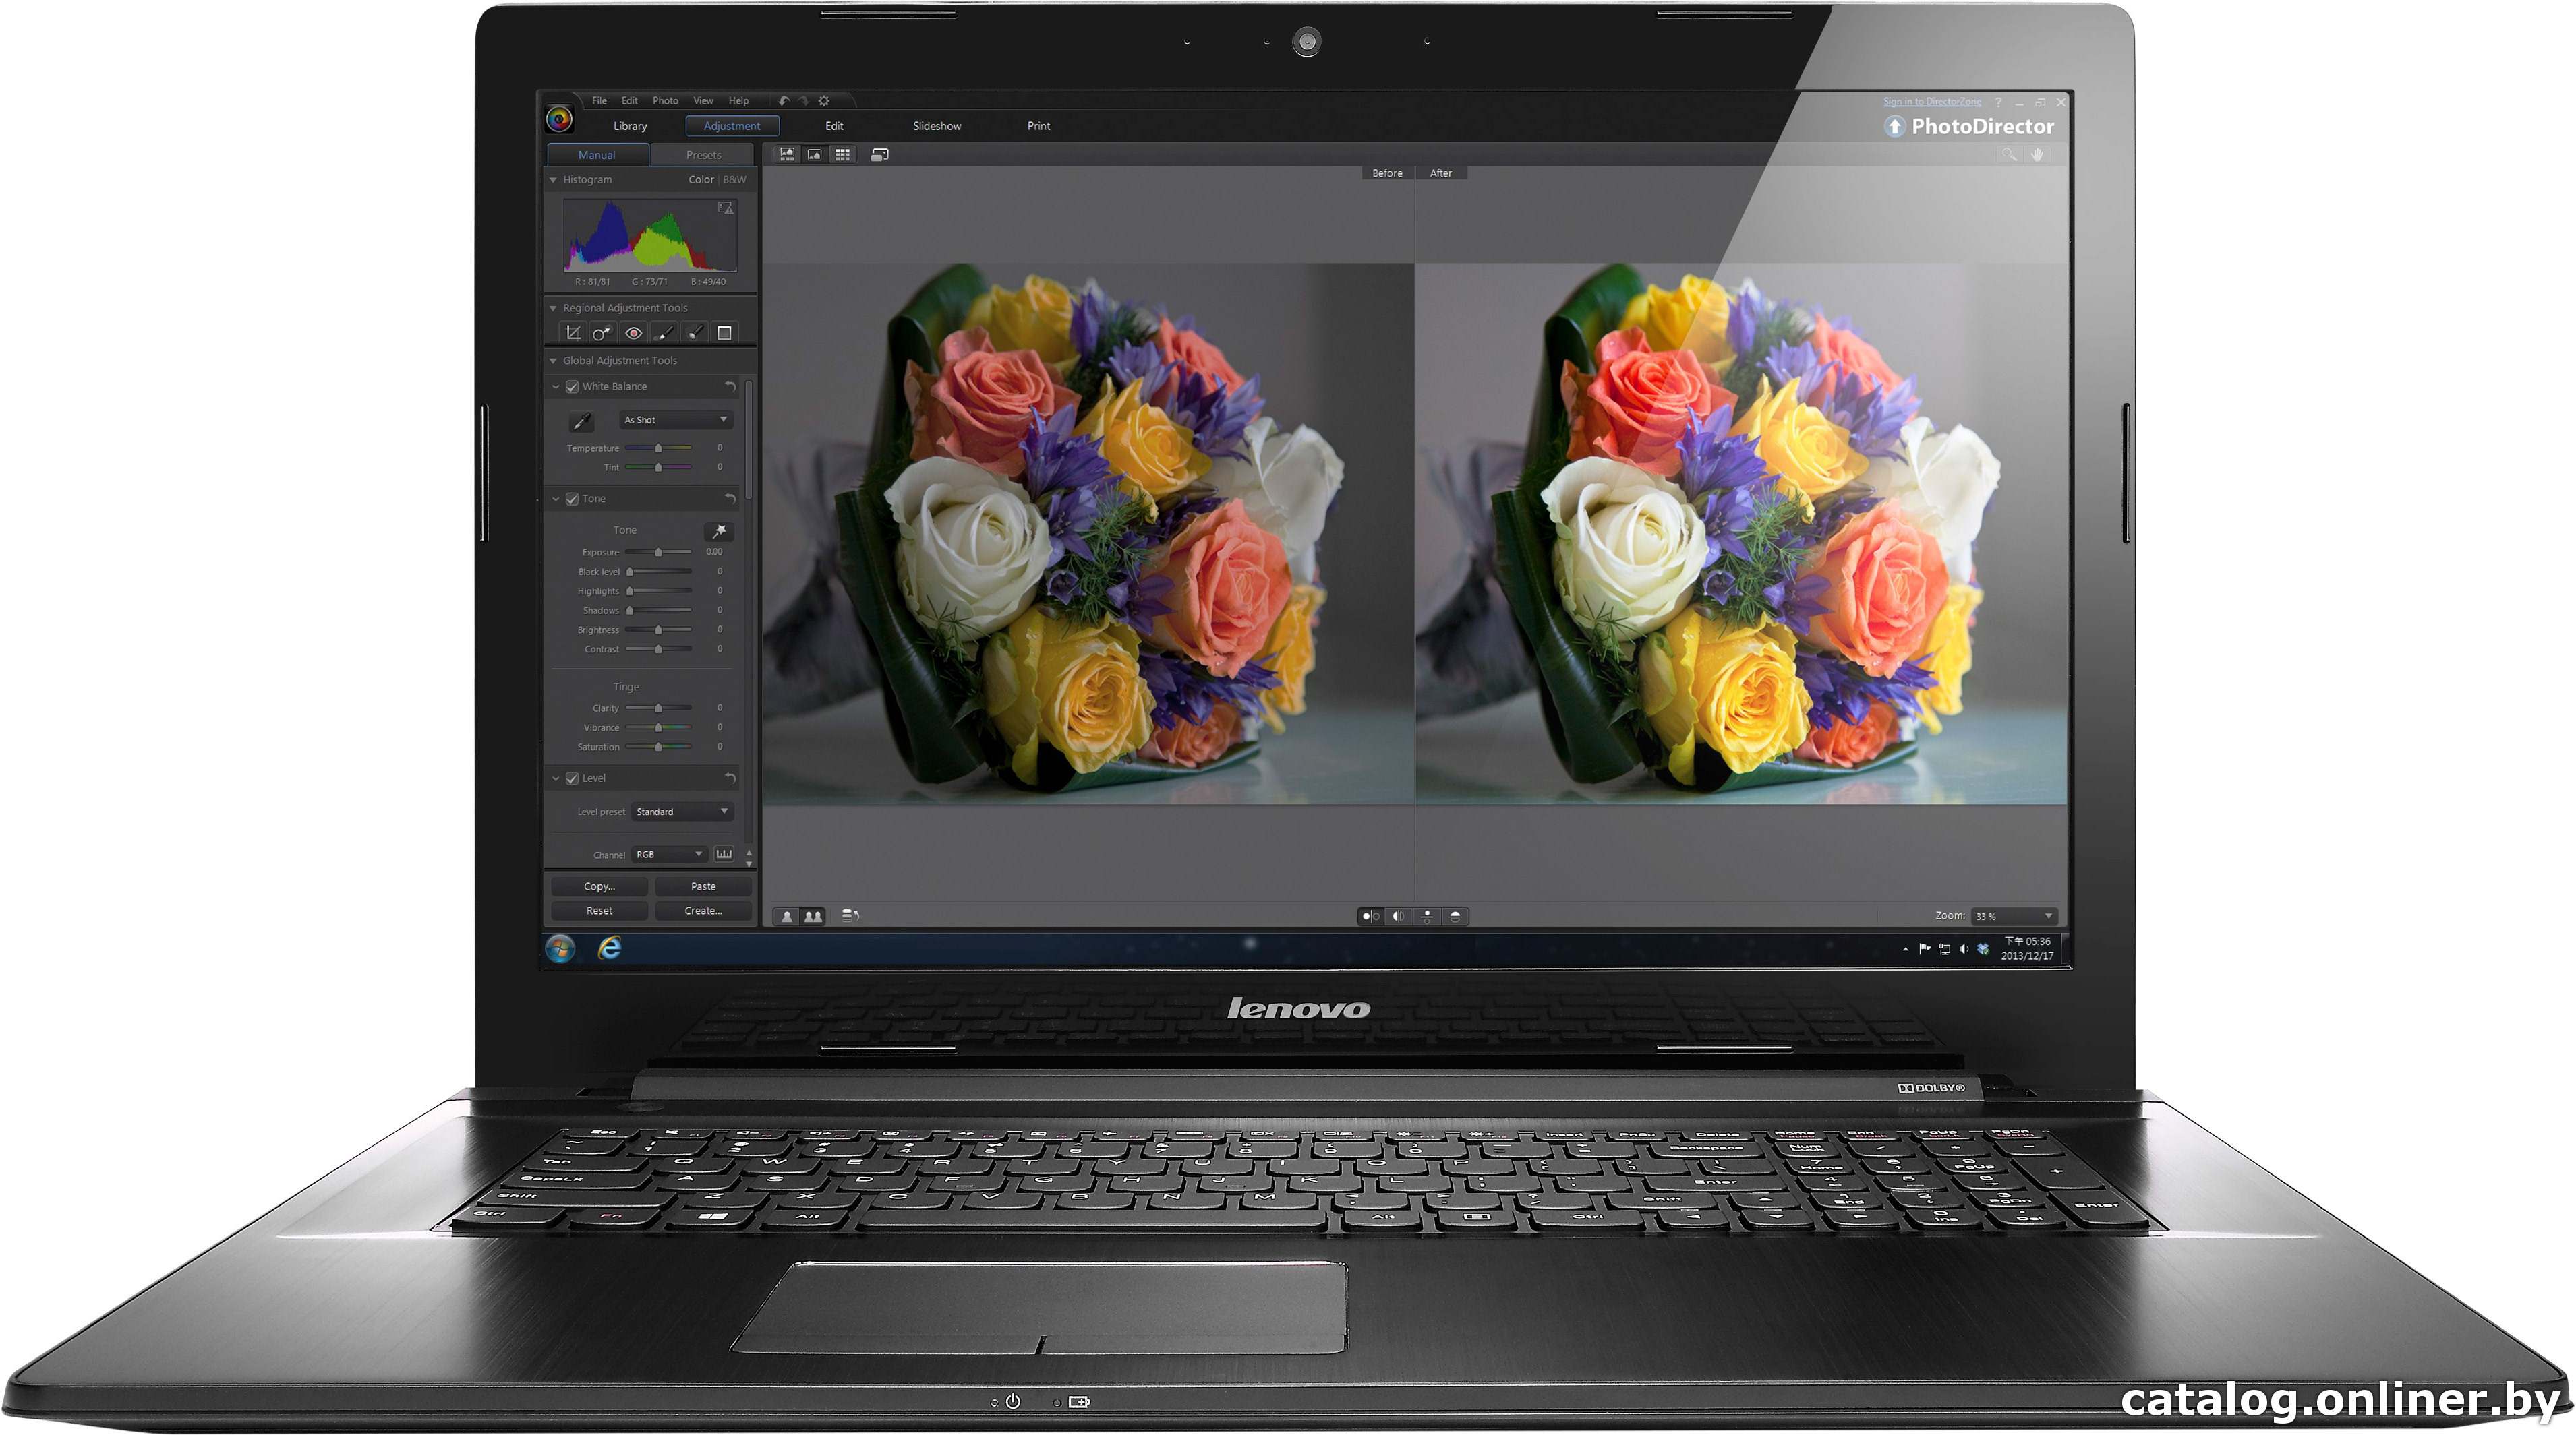The image size is (2576, 1435).
Task: Click Sign in to DirectorZone link
Action: tap(1931, 102)
